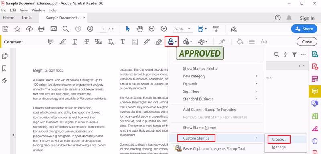Select the Underline text tool
The image size is (321, 154).
click(x=75, y=42)
